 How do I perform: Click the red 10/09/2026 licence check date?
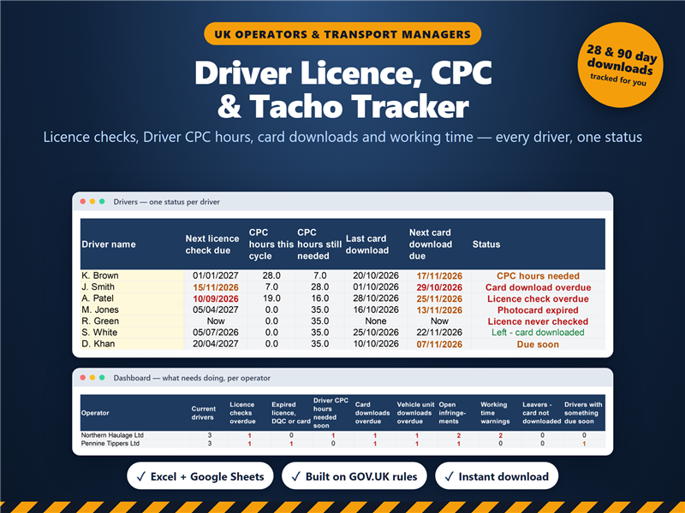coord(216,298)
